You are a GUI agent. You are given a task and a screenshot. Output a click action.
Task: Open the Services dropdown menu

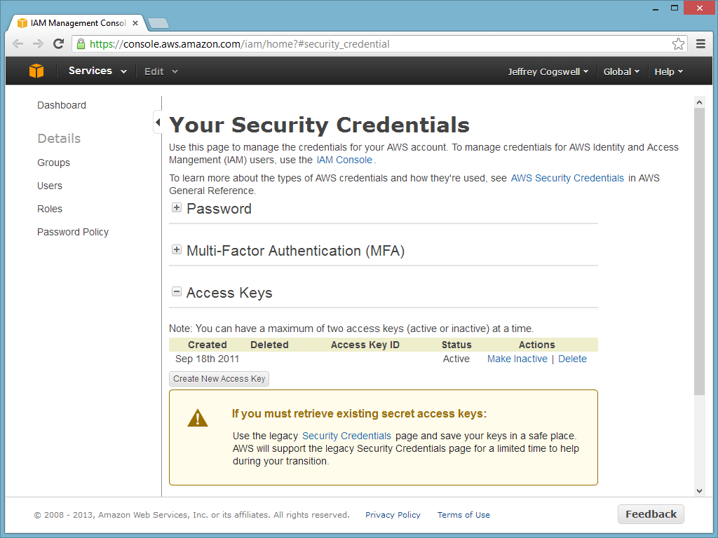pos(97,71)
